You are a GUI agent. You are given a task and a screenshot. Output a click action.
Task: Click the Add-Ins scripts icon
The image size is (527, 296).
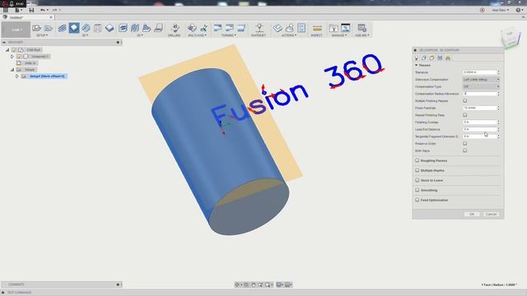pos(361,28)
